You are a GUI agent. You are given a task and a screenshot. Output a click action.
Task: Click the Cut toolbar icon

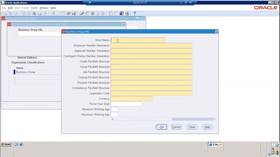tap(53, 14)
